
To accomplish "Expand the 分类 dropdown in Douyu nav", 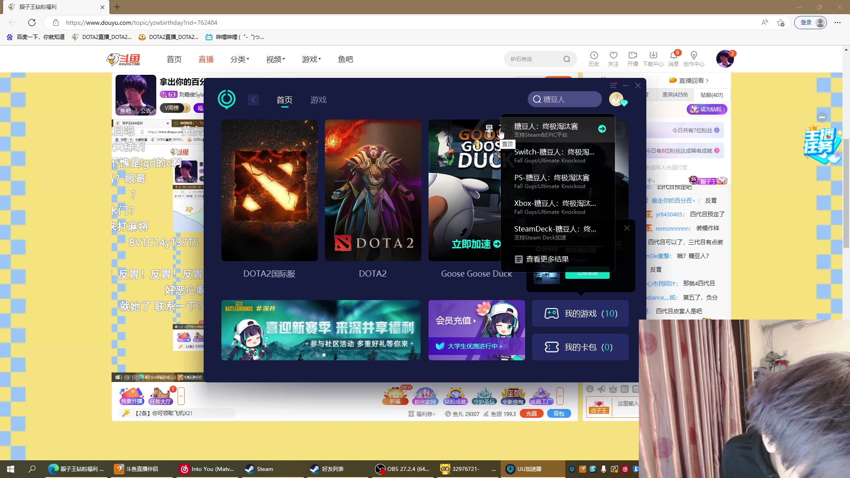I will coord(240,59).
